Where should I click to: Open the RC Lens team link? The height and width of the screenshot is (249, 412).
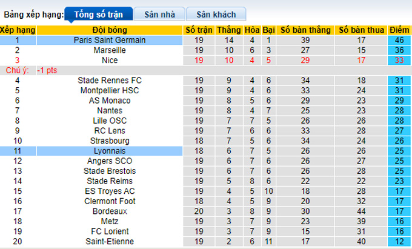pos(110,131)
